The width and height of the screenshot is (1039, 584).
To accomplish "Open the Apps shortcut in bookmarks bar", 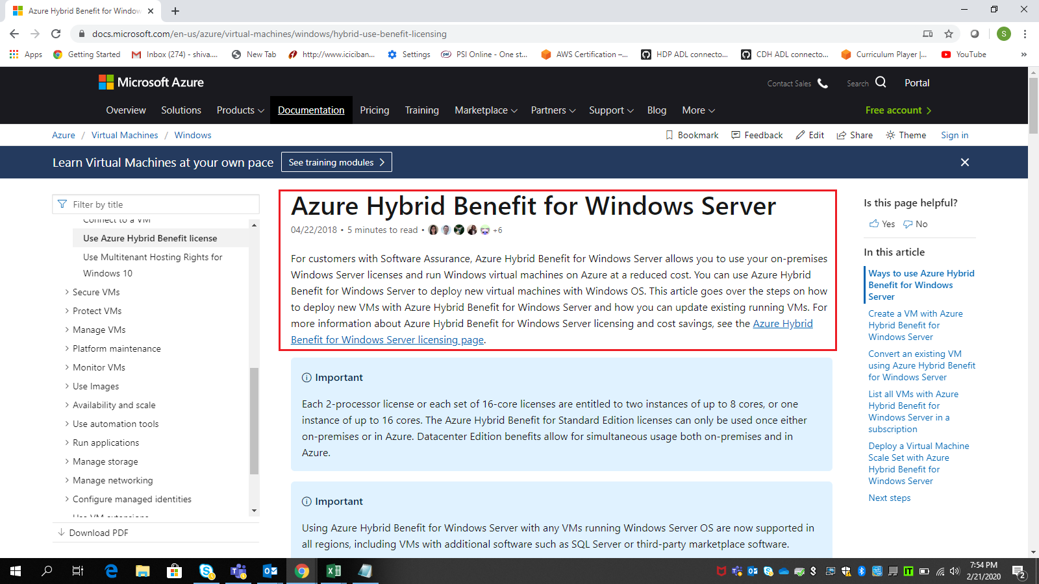I will click(26, 55).
